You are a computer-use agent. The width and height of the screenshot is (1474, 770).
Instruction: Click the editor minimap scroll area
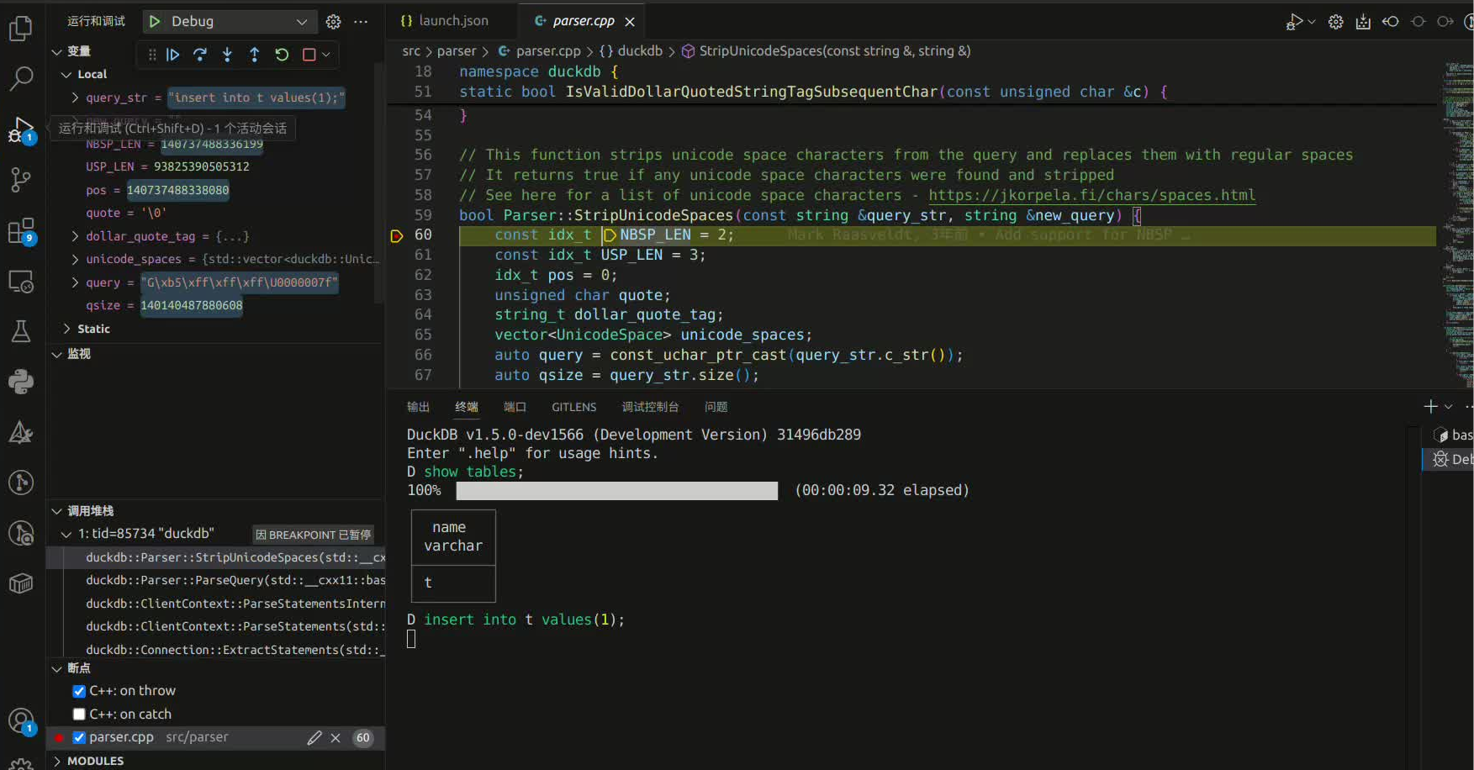(1457, 210)
